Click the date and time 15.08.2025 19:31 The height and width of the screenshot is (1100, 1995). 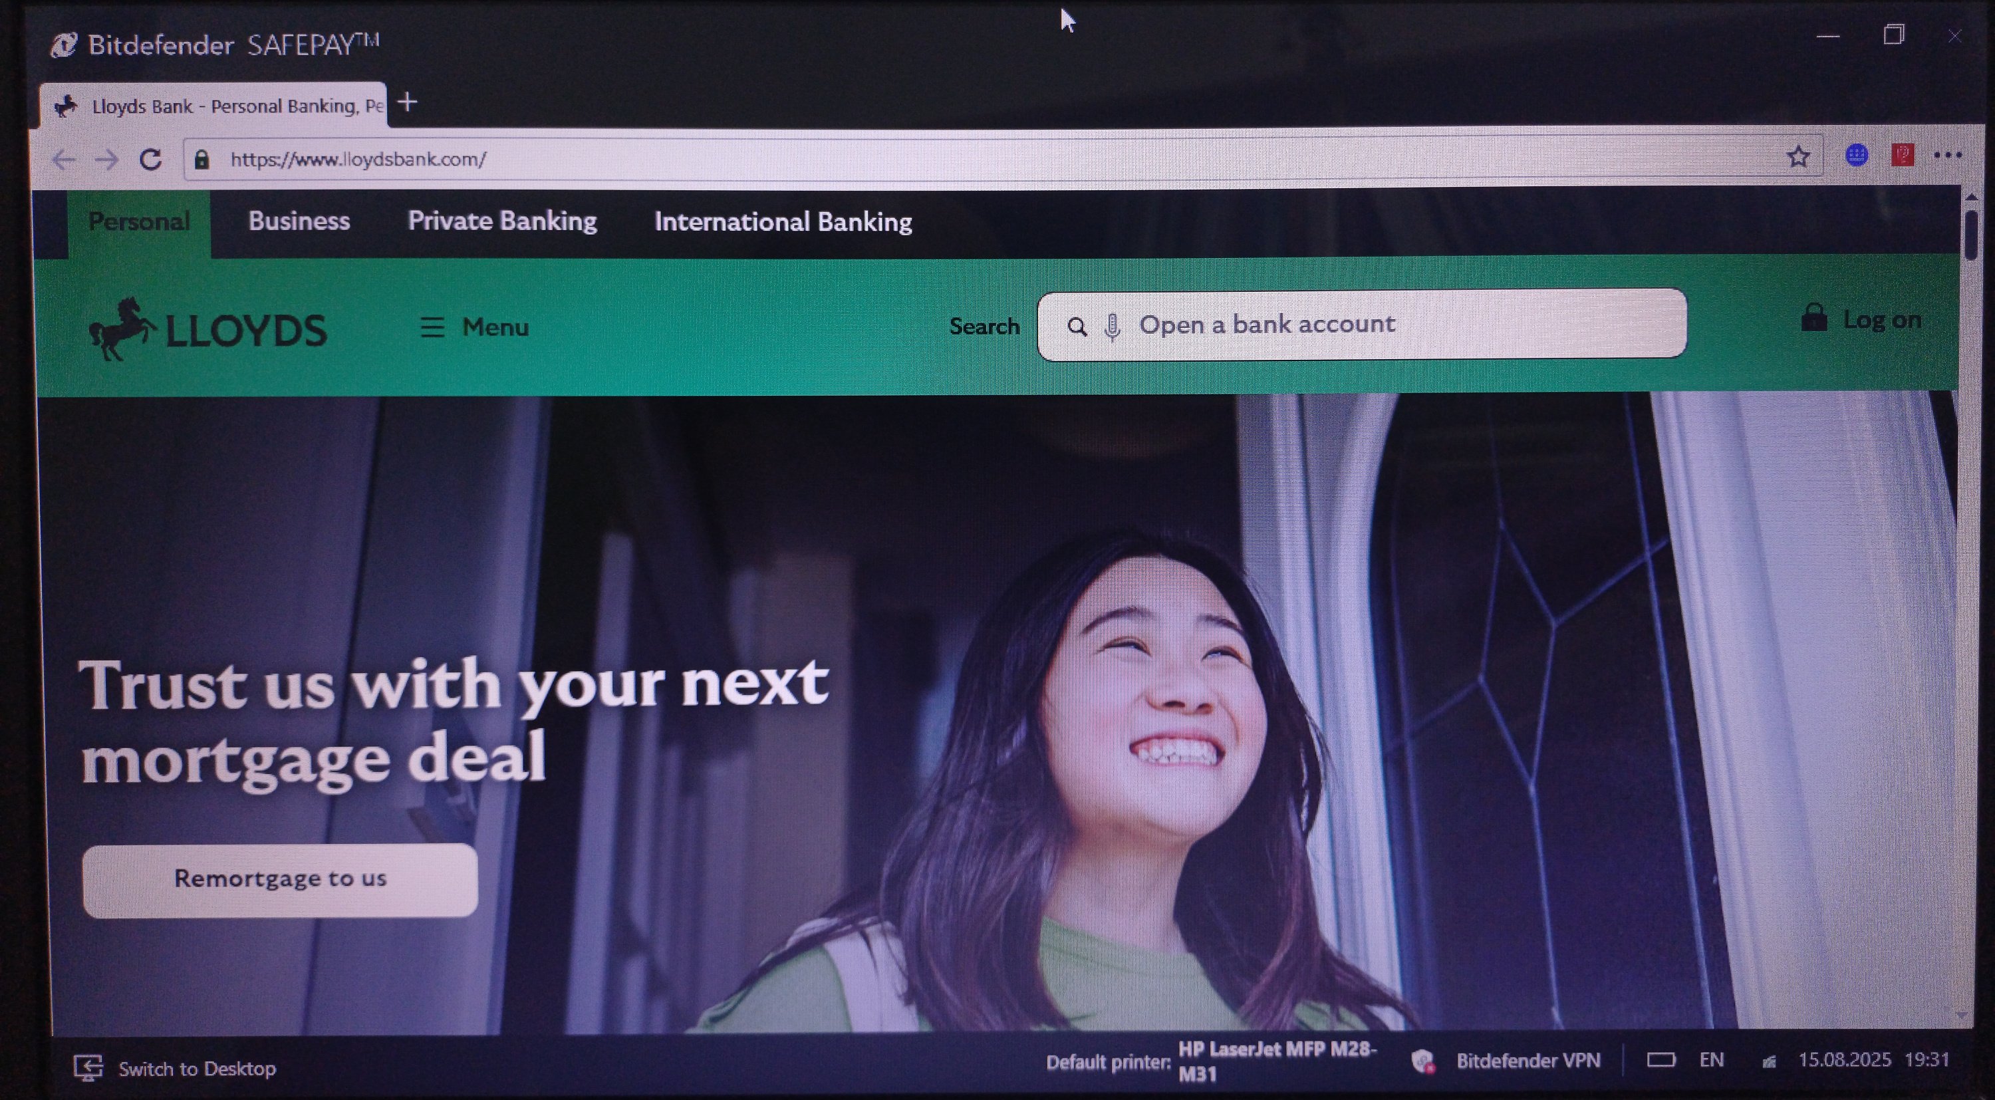[1873, 1059]
